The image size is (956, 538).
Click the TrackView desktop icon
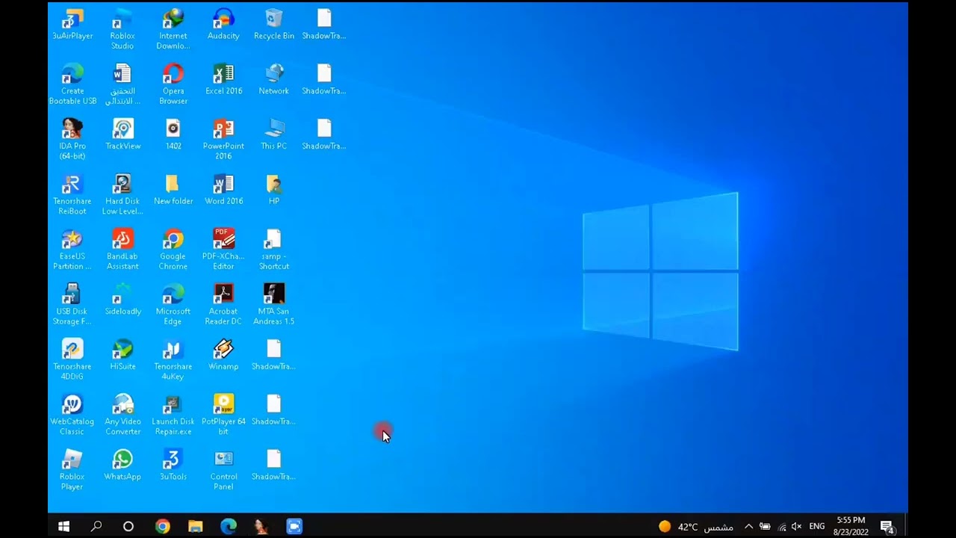pyautogui.click(x=122, y=134)
